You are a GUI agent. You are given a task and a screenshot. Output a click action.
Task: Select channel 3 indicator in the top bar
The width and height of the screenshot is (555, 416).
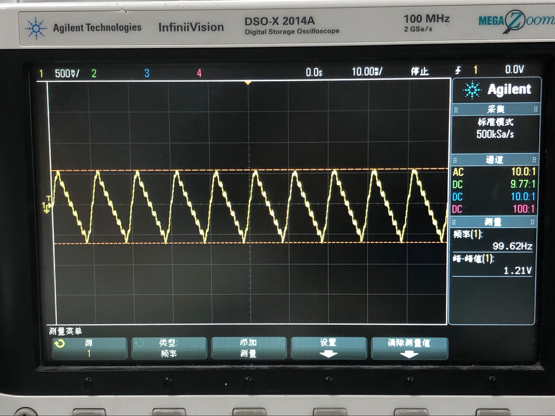[147, 73]
